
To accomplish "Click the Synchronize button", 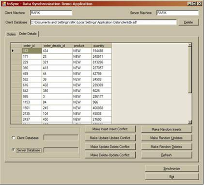I will coord(172,169).
